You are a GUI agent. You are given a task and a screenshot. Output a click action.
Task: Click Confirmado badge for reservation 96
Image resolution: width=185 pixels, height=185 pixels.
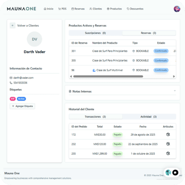click(161, 70)
